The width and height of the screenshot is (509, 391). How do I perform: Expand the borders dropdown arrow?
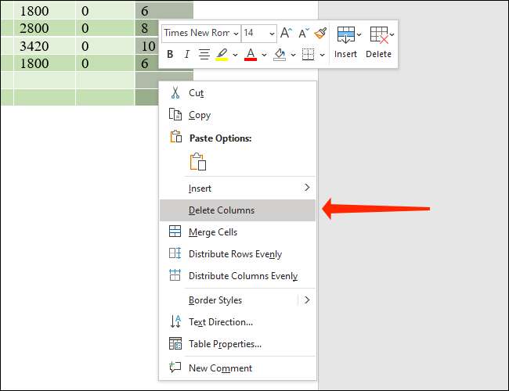[323, 55]
